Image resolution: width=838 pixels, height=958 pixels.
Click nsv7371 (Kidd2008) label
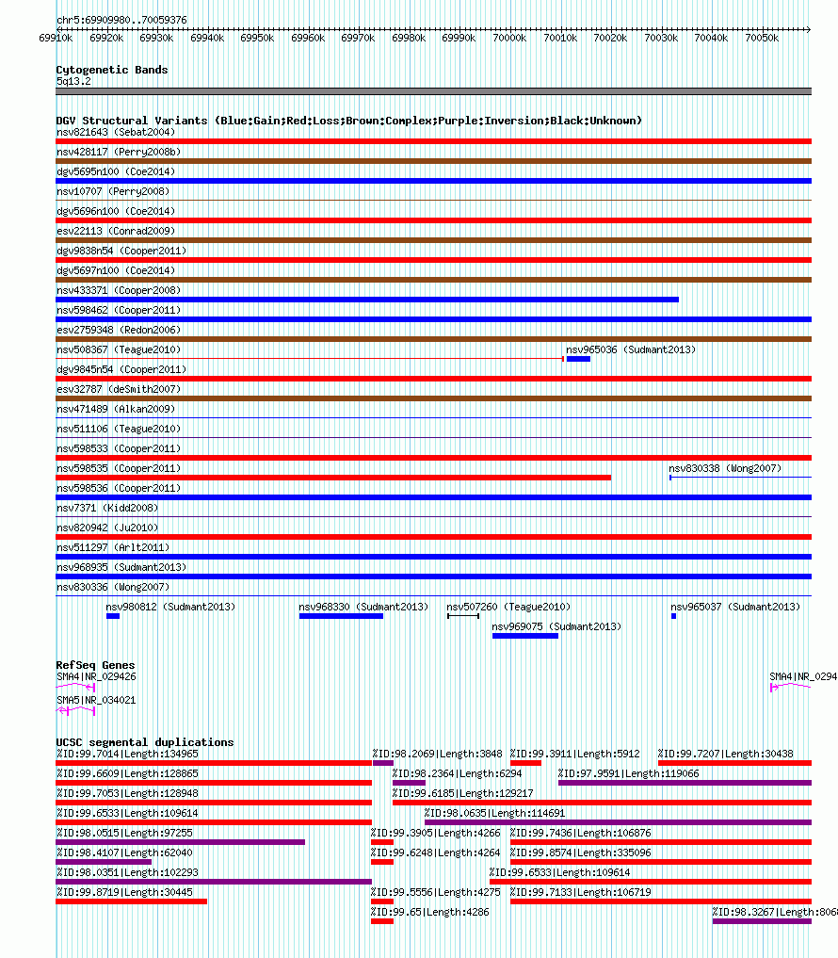pos(107,508)
